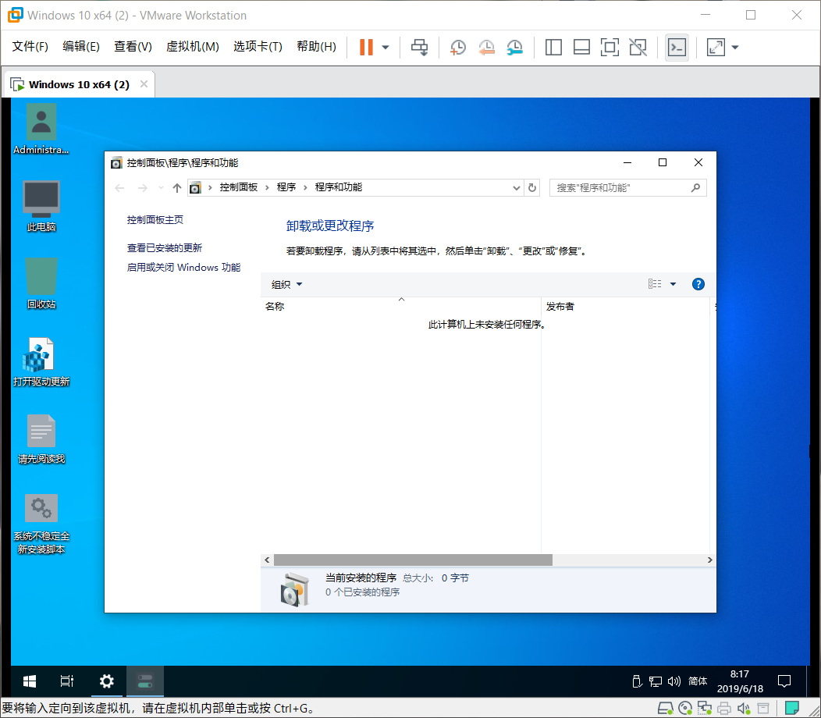This screenshot has width=821, height=718.
Task: Open the power options dropdown arrow beside pause
Action: [x=386, y=47]
